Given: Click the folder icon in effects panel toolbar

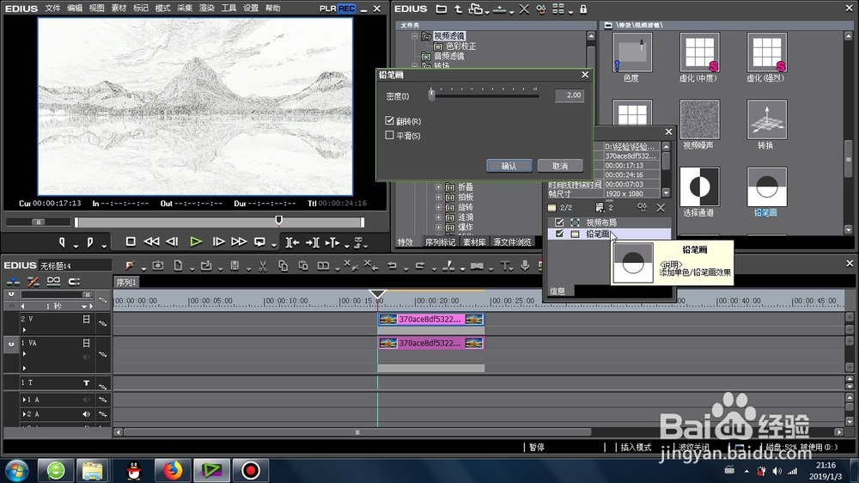Looking at the screenshot, I should 441,9.
